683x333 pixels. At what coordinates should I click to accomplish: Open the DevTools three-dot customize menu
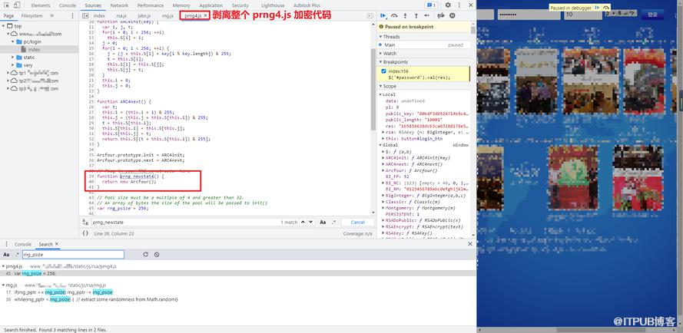point(459,5)
